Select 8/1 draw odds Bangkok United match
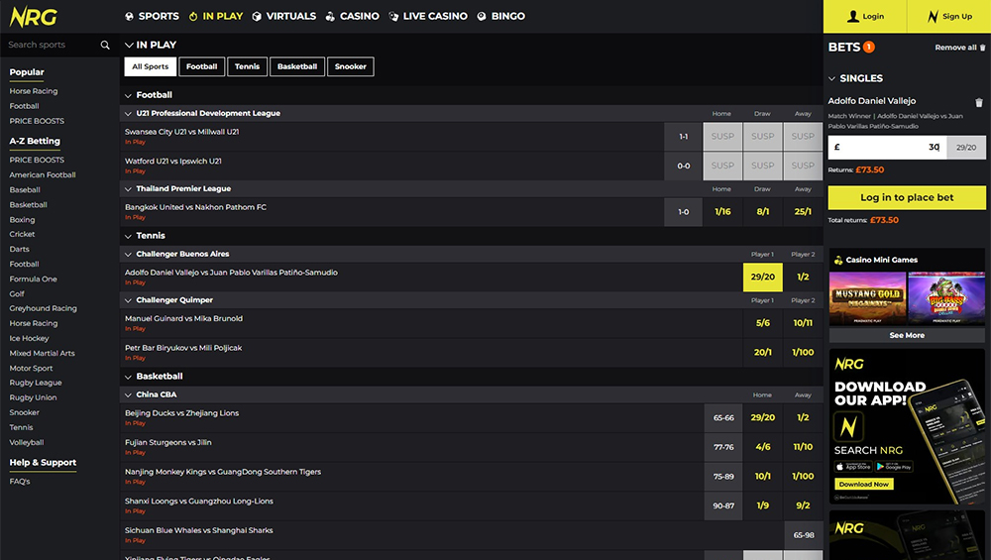 point(763,212)
